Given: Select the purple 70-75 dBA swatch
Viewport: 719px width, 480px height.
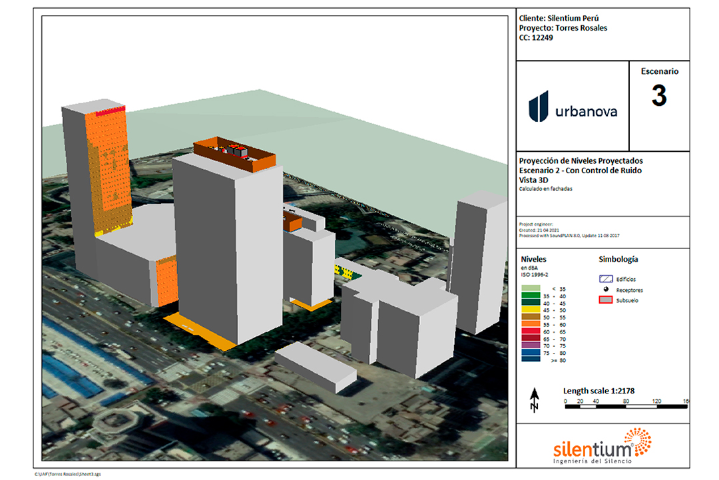Looking at the screenshot, I should [531, 345].
